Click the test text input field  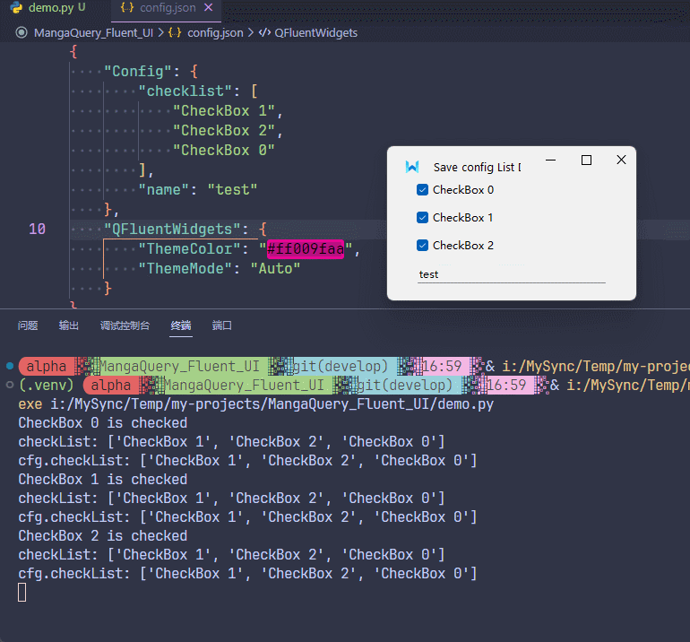click(x=512, y=274)
